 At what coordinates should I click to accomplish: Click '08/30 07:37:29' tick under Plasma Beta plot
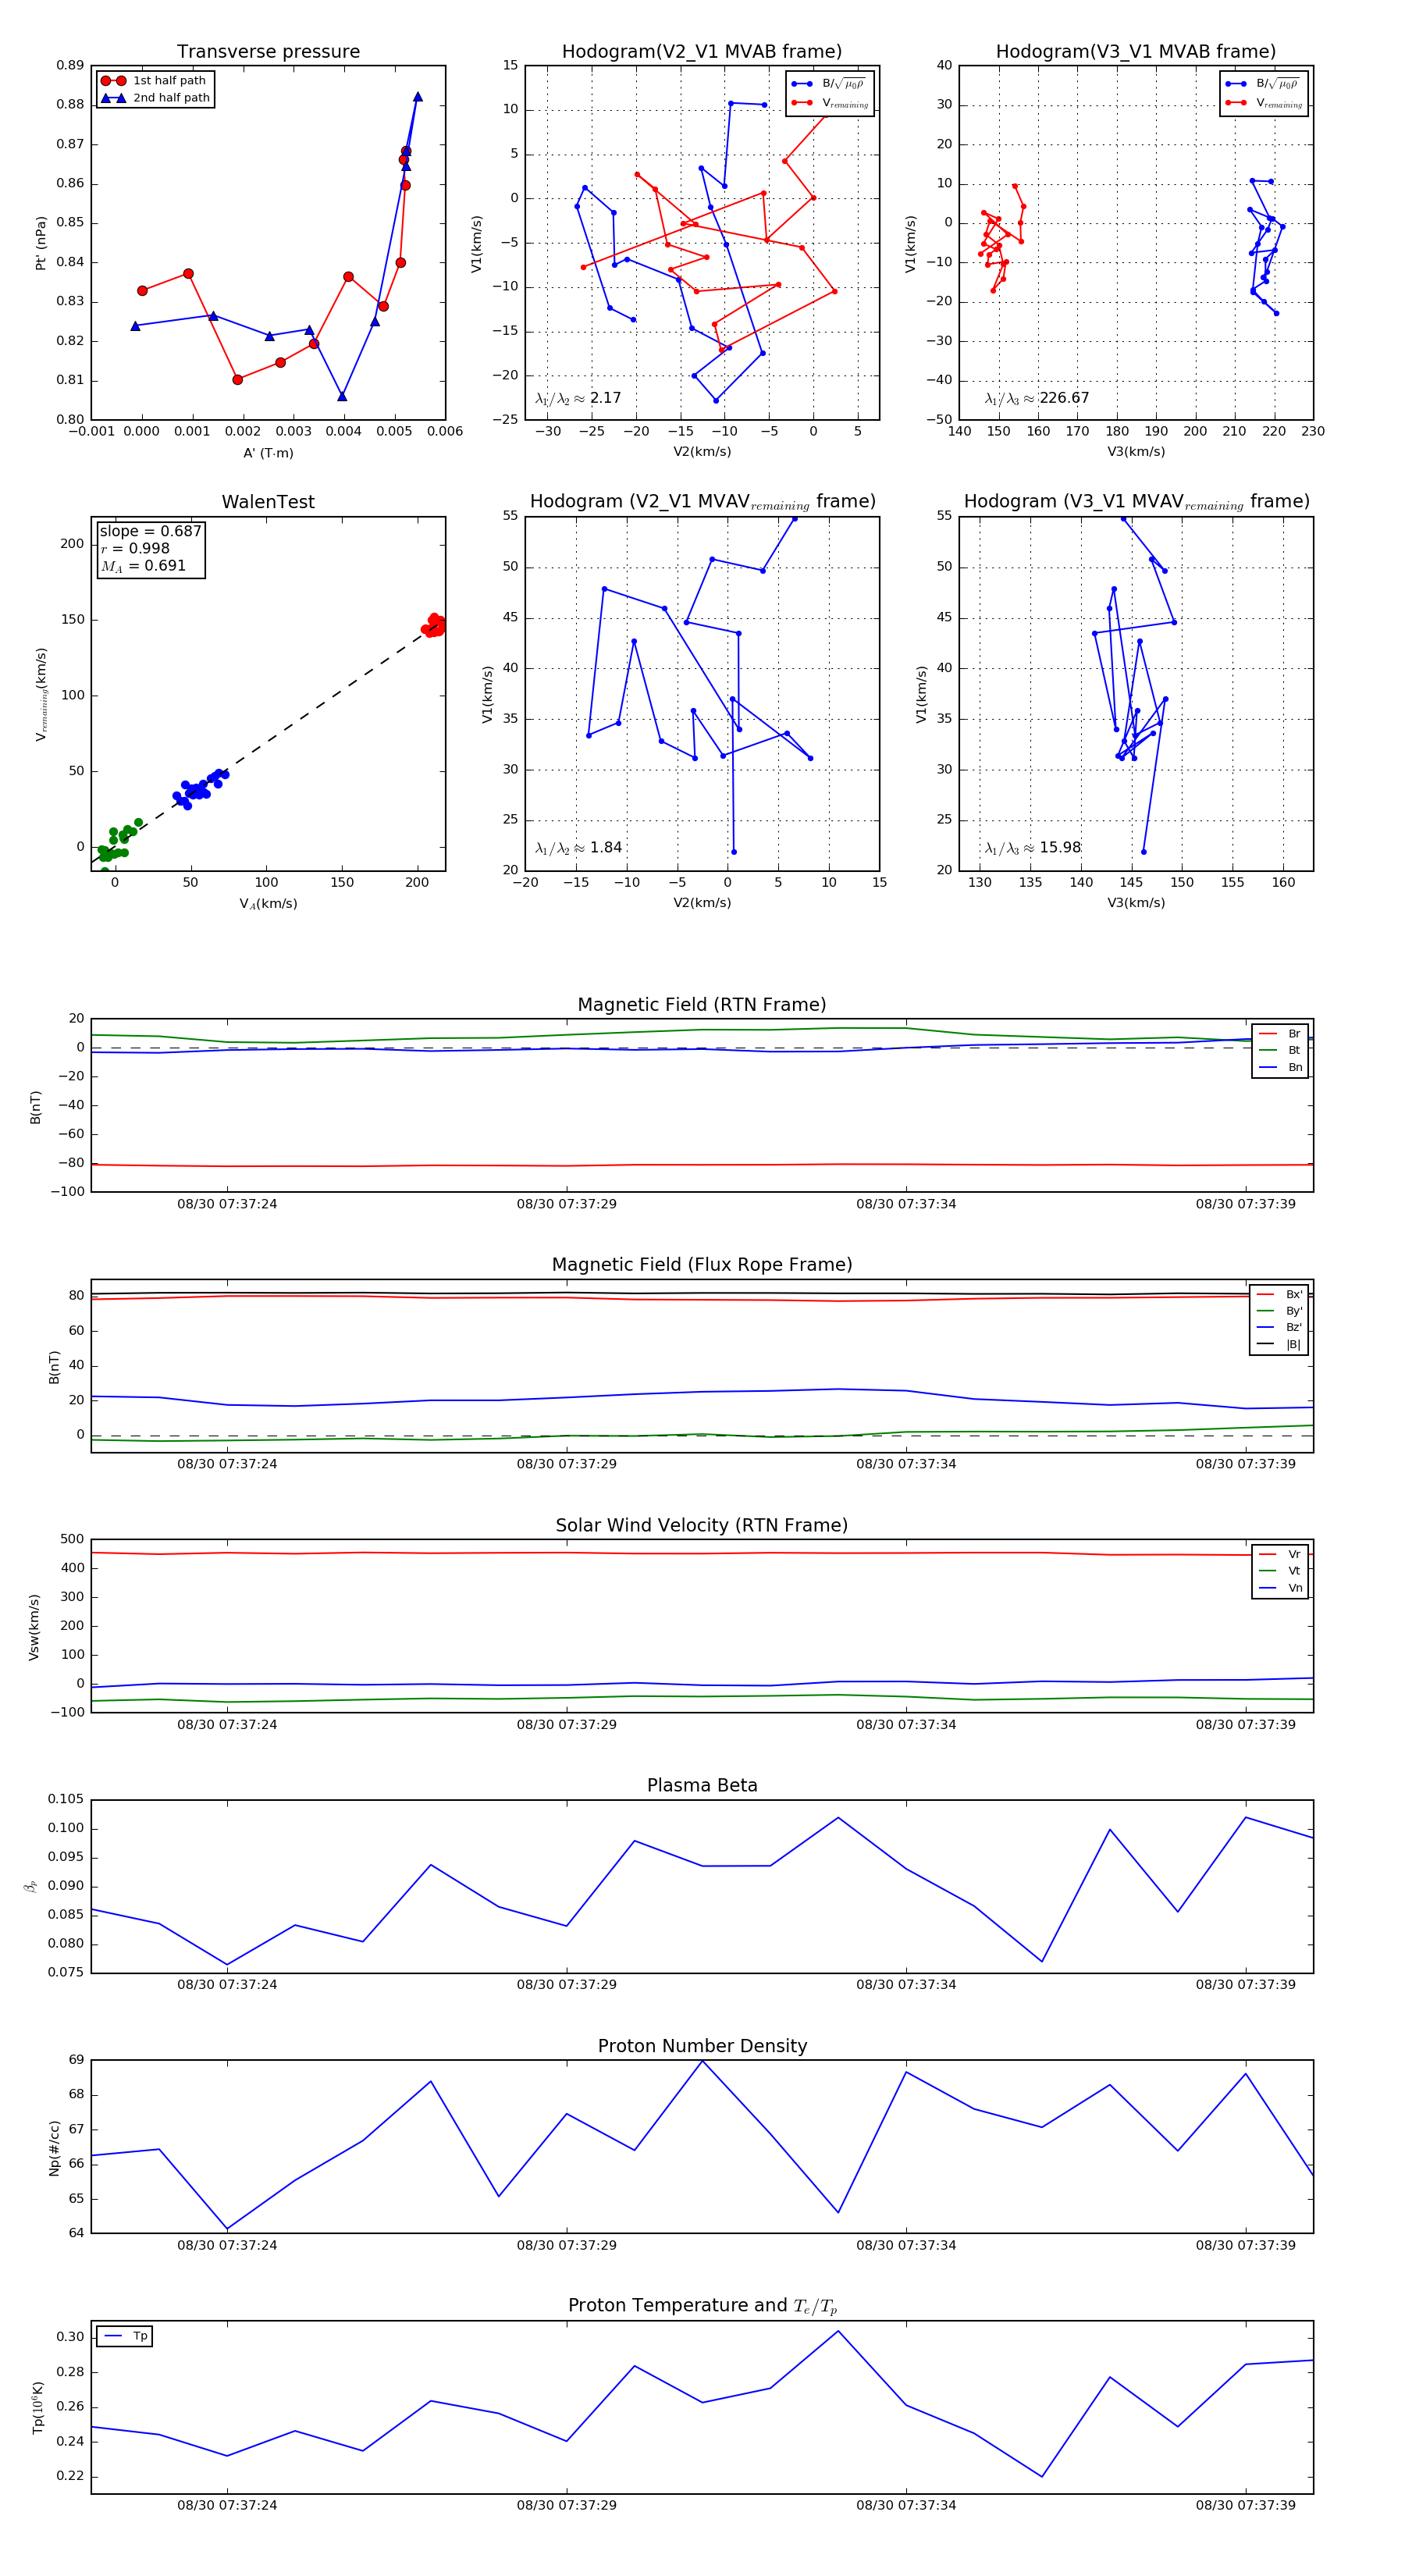[x=567, y=1984]
